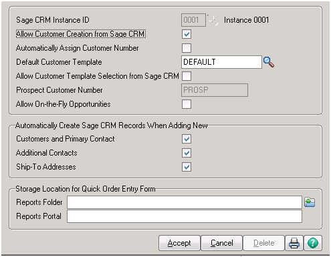Enable Allow On-the-Fly Opportunities checkbox
The width and height of the screenshot is (331, 257).
tap(187, 104)
